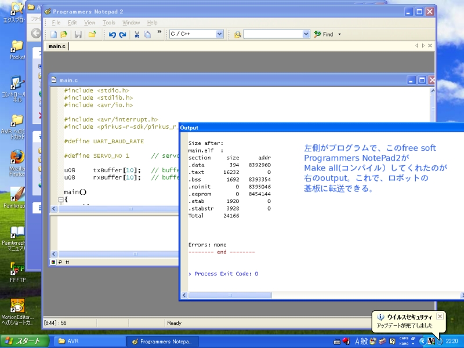
Task: Open the Edit menu
Action: pyautogui.click(x=72, y=23)
